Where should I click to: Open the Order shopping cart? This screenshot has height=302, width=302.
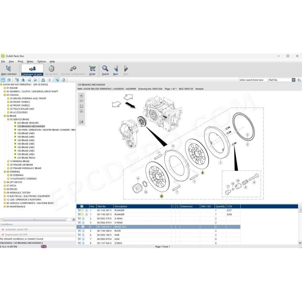pos(92,70)
